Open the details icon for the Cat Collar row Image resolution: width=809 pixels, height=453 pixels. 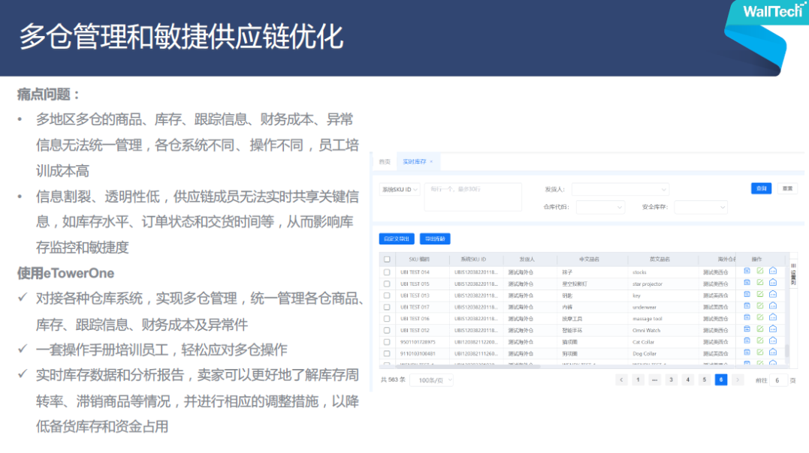click(x=747, y=341)
